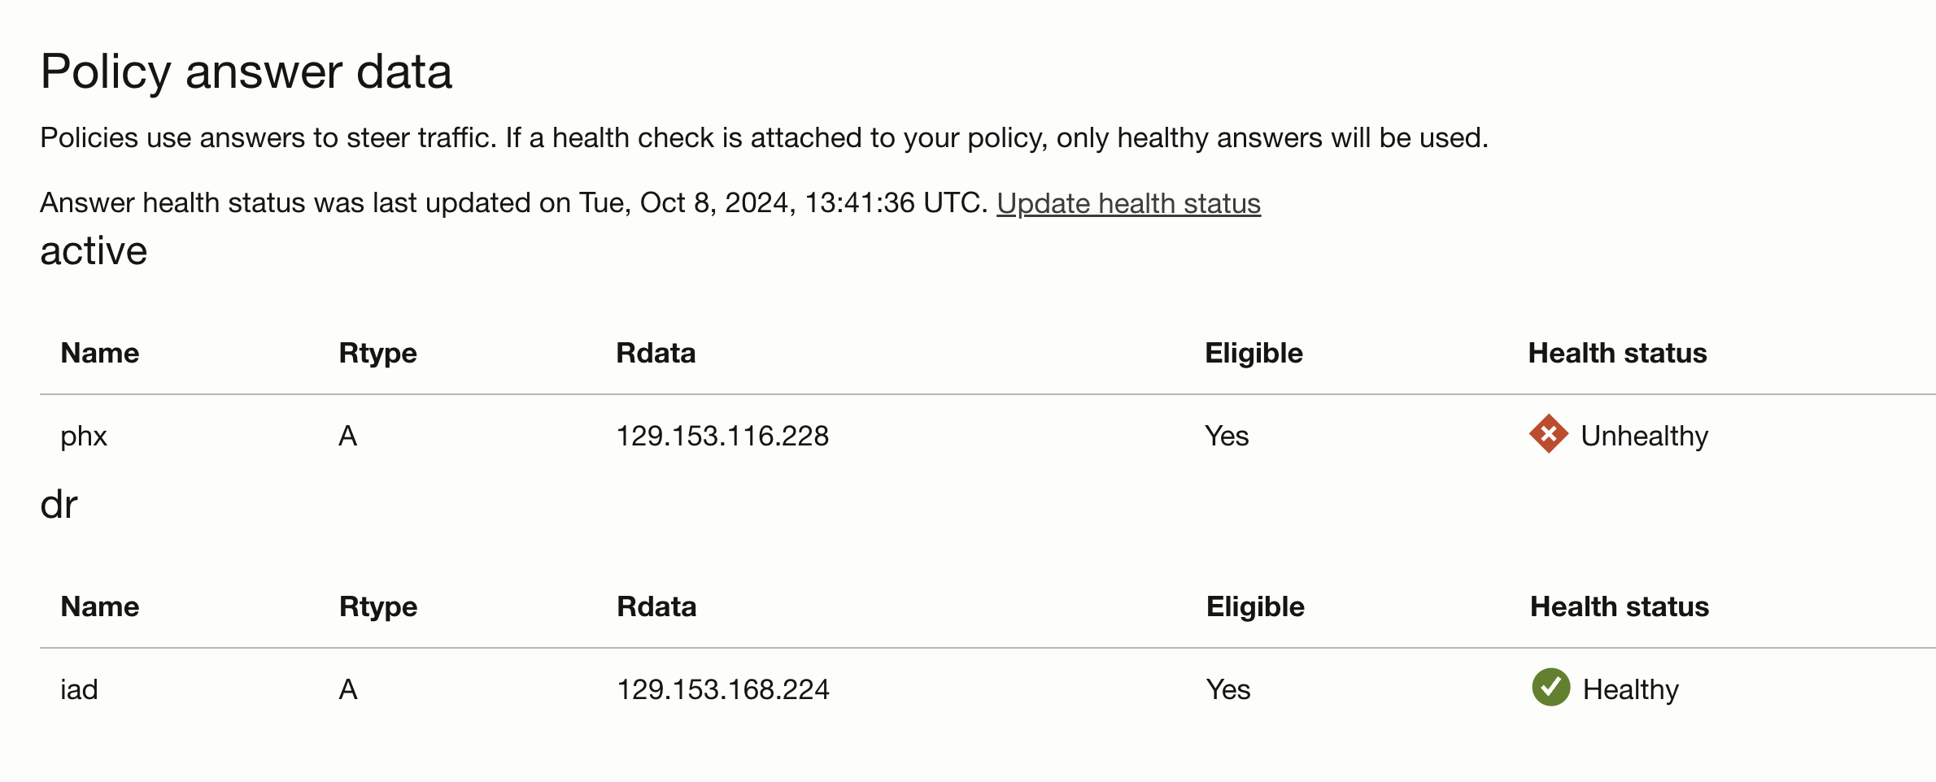Click the Healthy status text
Viewport: 1936px width, 782px height.
[x=1630, y=690]
